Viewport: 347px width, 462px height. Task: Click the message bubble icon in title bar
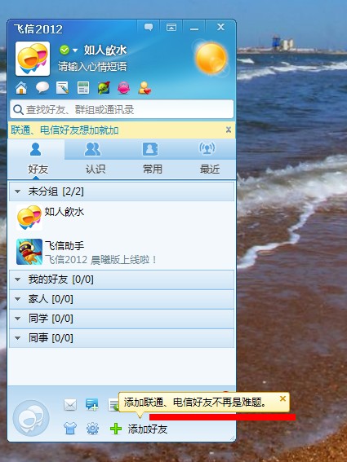coord(149,27)
